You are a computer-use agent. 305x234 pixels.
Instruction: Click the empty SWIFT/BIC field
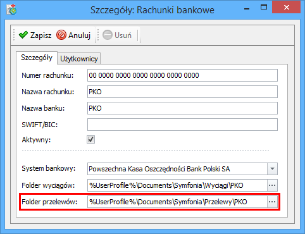pyautogui.click(x=182, y=125)
